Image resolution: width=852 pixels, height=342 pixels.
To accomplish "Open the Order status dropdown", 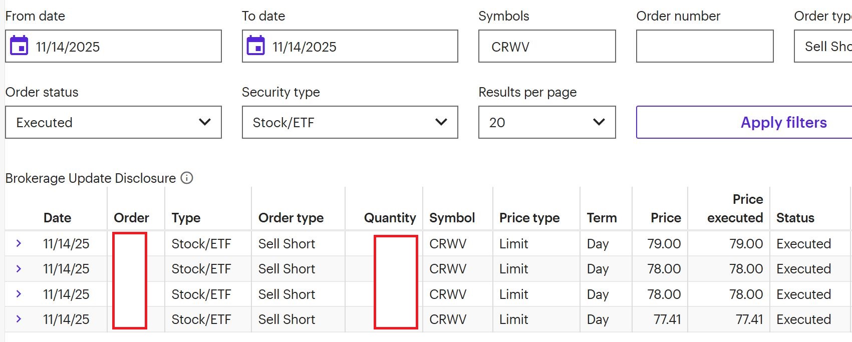I will tap(113, 122).
